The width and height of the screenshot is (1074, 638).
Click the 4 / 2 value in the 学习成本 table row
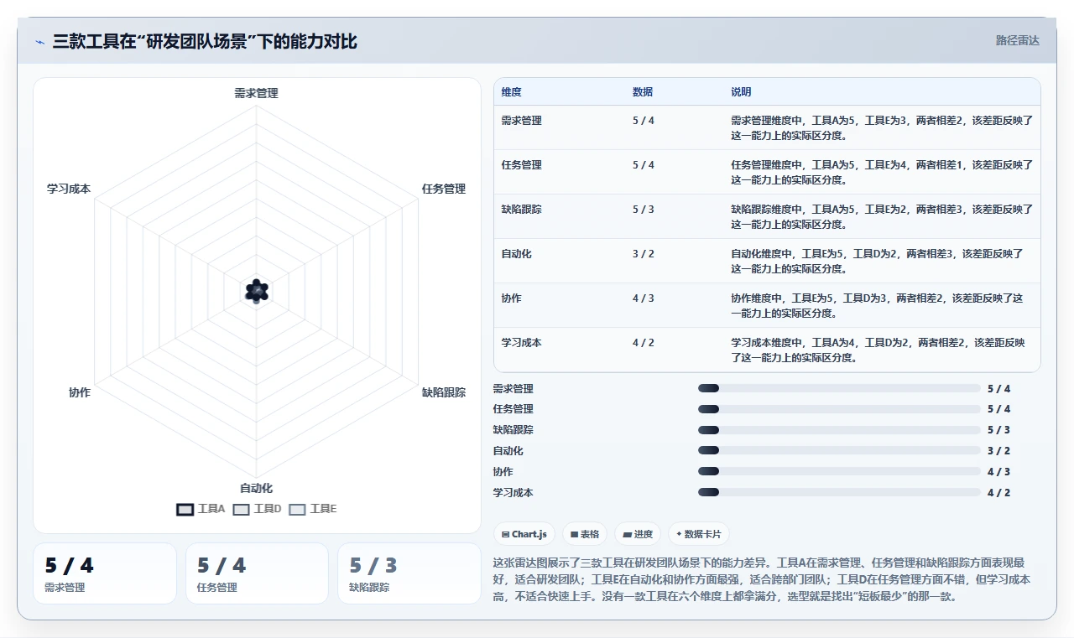(644, 342)
